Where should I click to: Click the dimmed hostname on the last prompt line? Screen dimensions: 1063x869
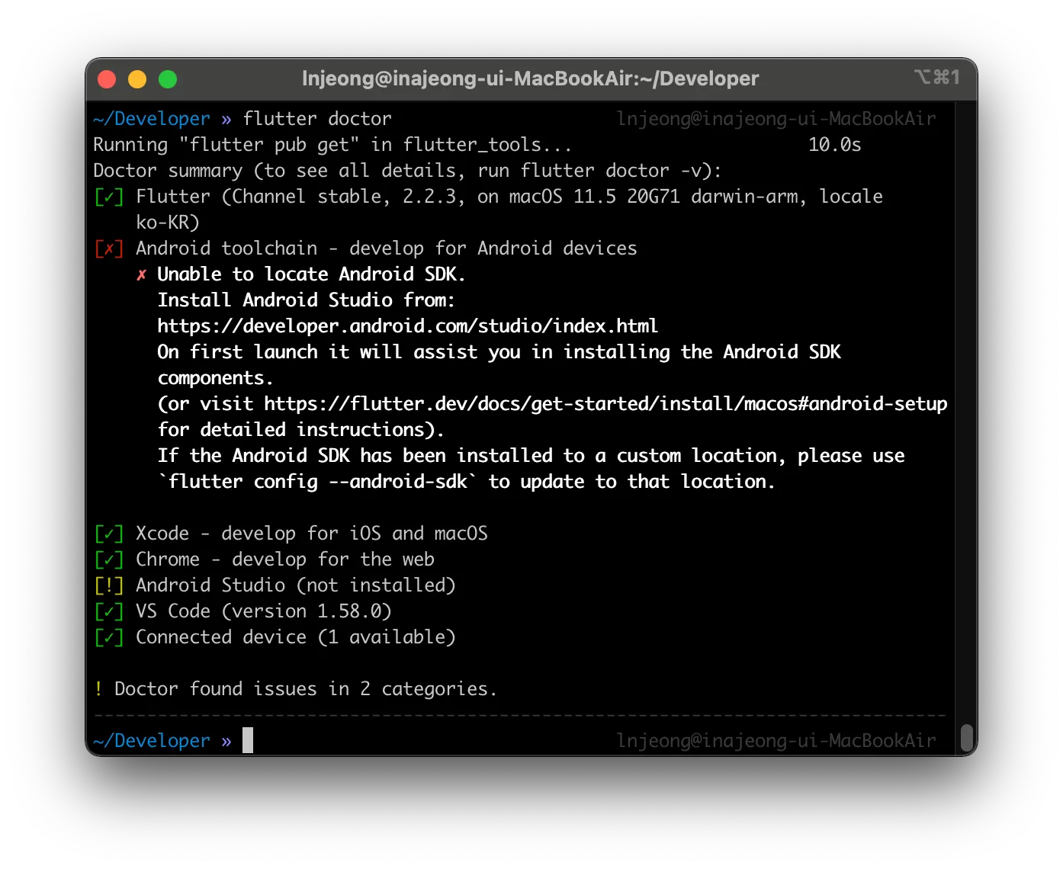(x=776, y=741)
